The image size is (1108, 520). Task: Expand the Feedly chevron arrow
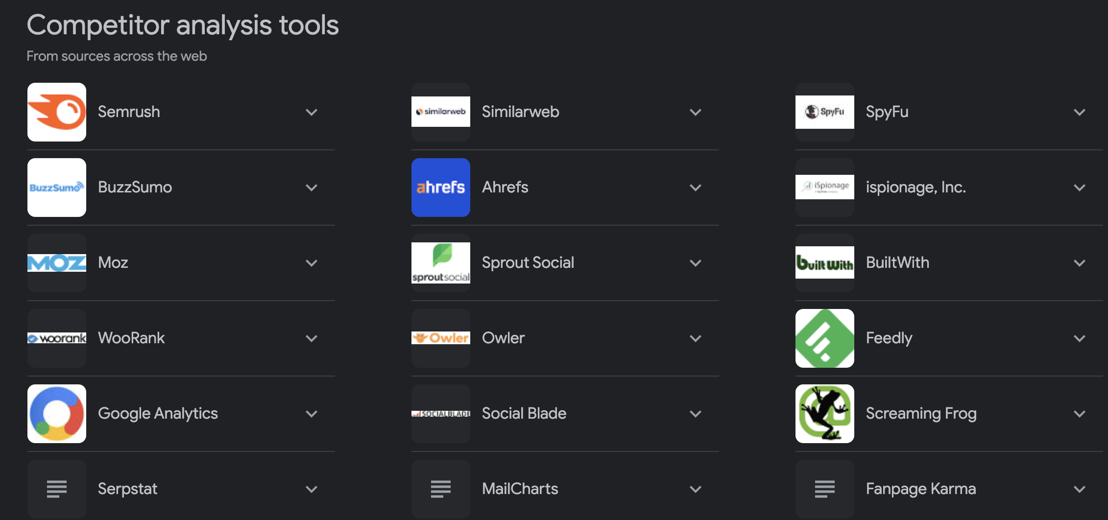tap(1080, 338)
